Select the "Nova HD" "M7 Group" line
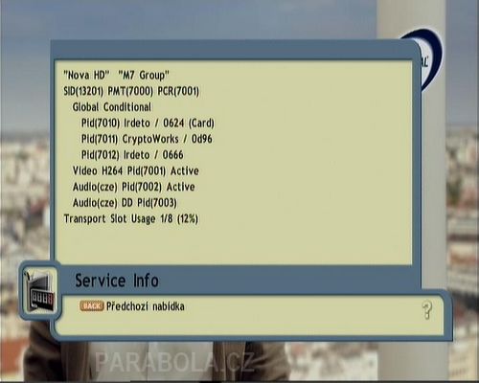The height and width of the screenshot is (383, 479). 116,76
